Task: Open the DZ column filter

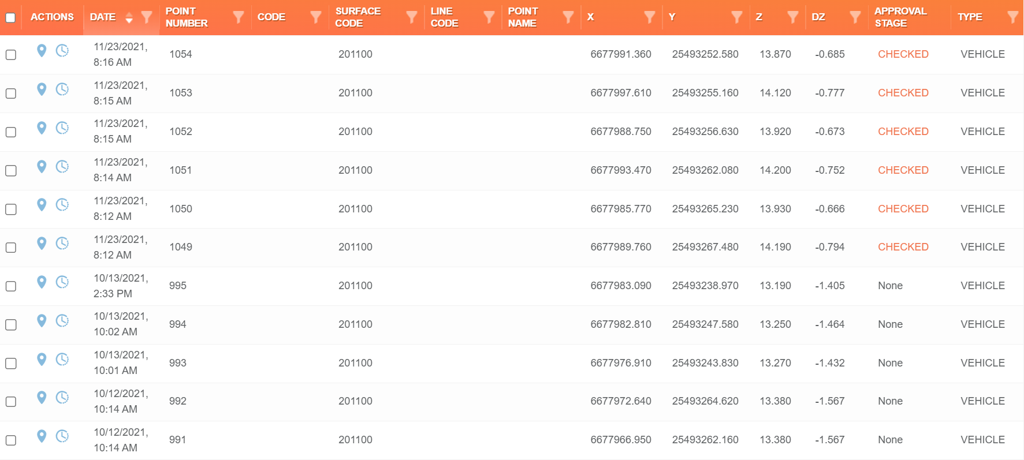Action: 855,17
